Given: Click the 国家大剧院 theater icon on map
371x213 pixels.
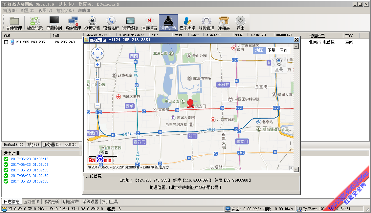Looking at the screenshot, I should [x=173, y=117].
